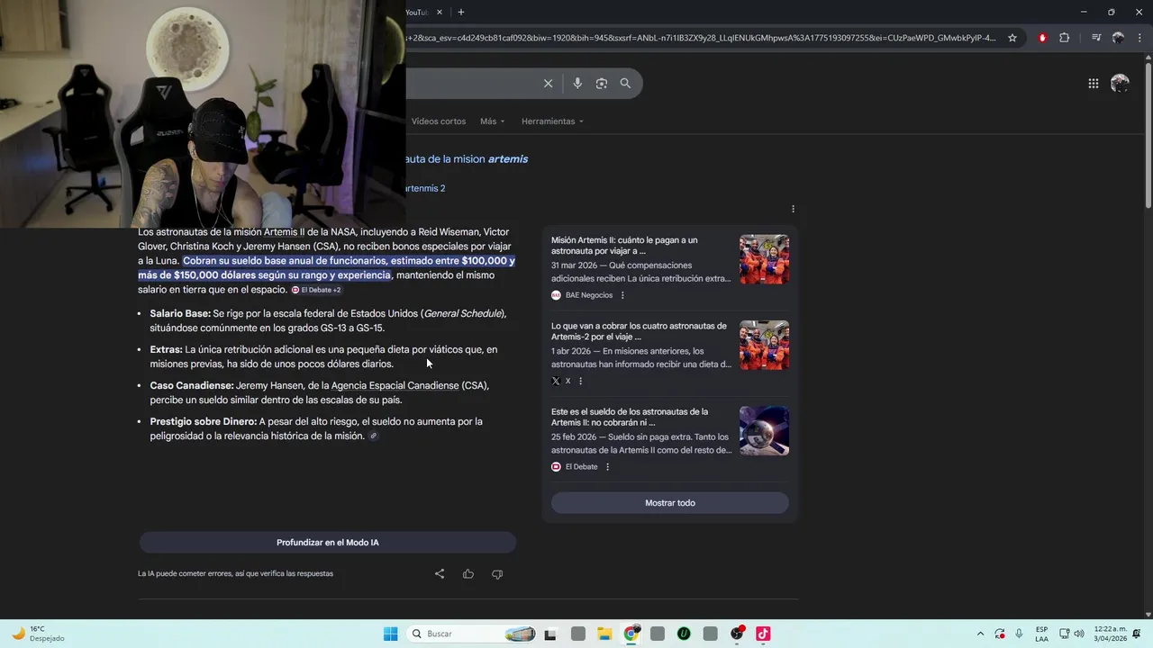Open AI overview more options menu
Screen dimensions: 1153x648
coord(793,209)
